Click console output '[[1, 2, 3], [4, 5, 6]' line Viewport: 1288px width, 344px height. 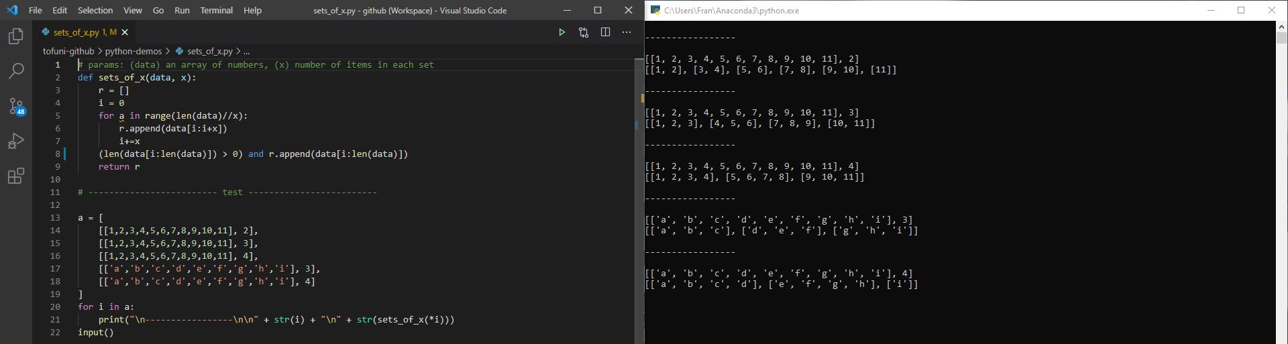[760, 123]
